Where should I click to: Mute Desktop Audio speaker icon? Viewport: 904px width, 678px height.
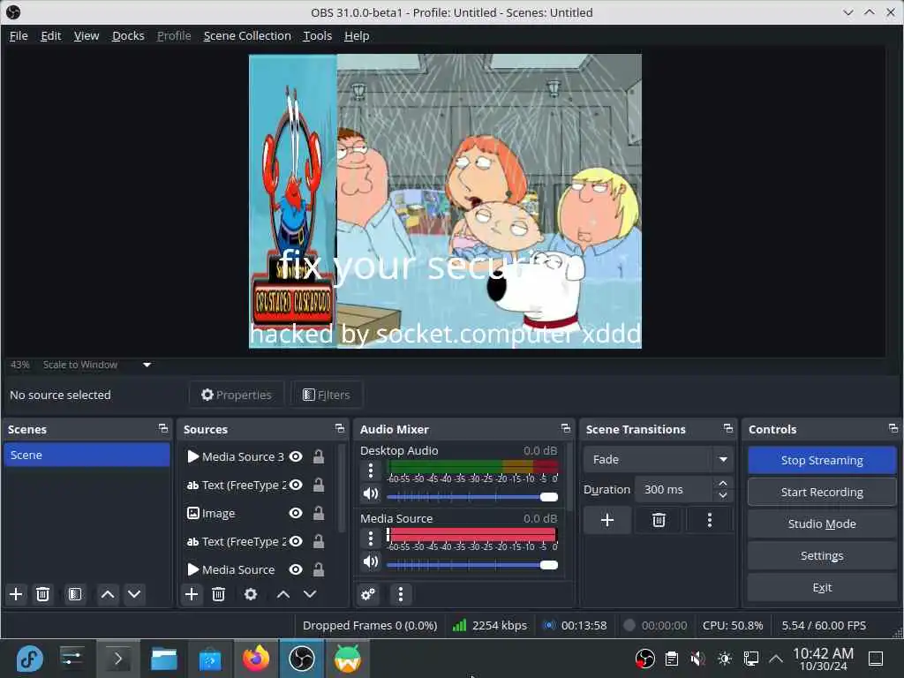coord(371,493)
